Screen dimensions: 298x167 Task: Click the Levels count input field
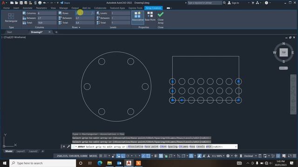(121, 13)
